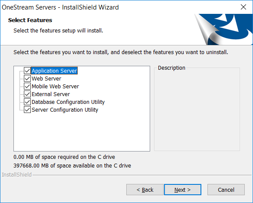Screen dimensions: 253x203
Task: Proceed with the Next button
Action: pyautogui.click(x=183, y=190)
